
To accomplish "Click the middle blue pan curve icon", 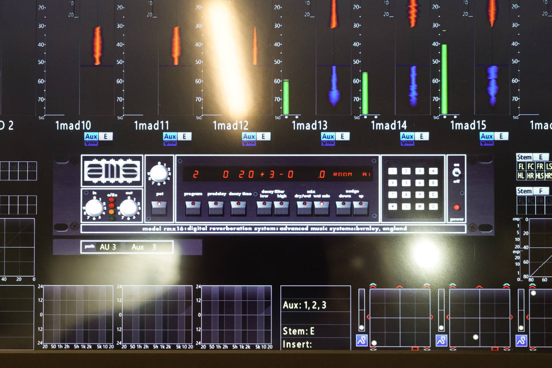I will (x=441, y=340).
